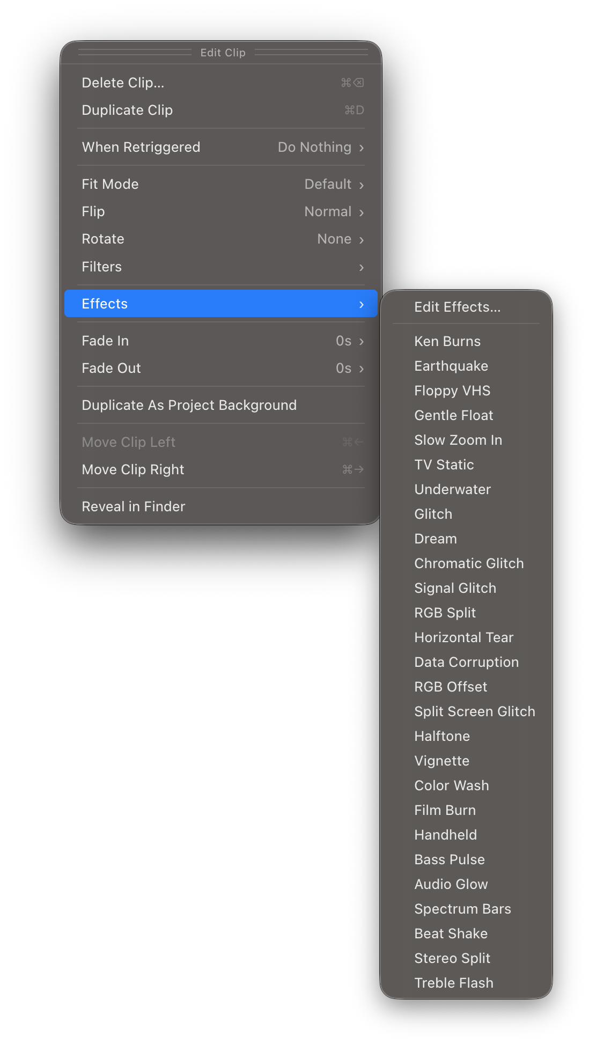This screenshot has width=589, height=1044.
Task: Apply the Vignette effect
Action: click(x=441, y=760)
